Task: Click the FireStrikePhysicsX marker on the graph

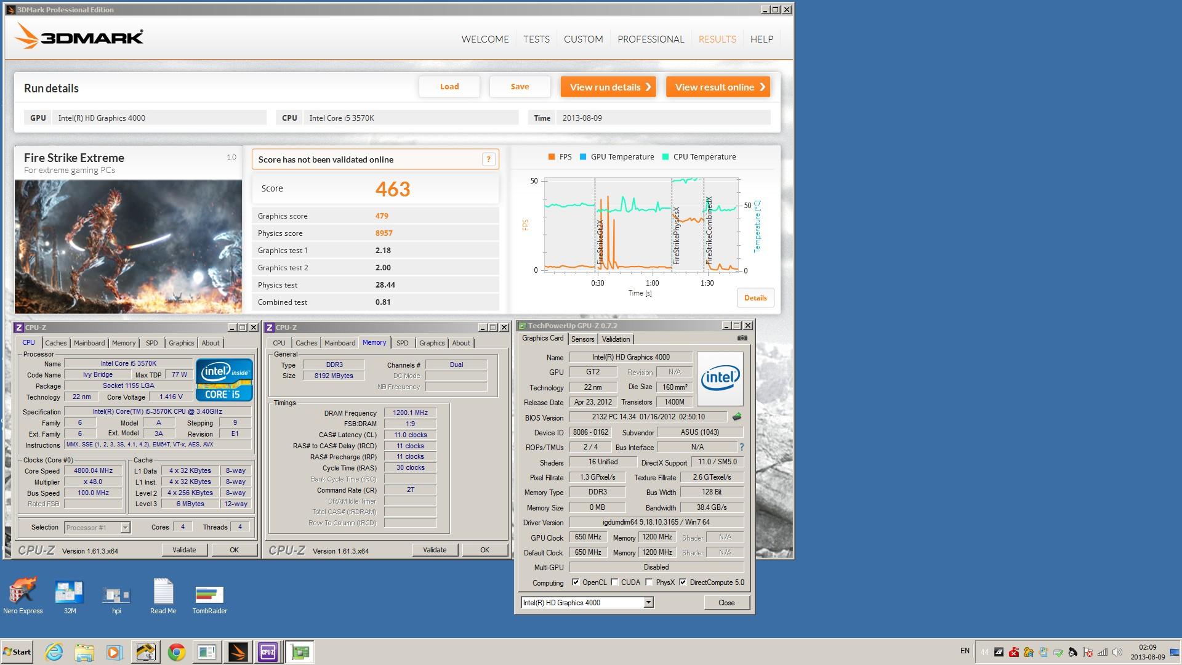Action: [x=676, y=236]
